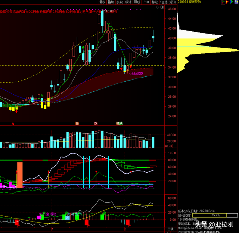
Task: Open the chip distribution settings icon
Action: (236, 2)
